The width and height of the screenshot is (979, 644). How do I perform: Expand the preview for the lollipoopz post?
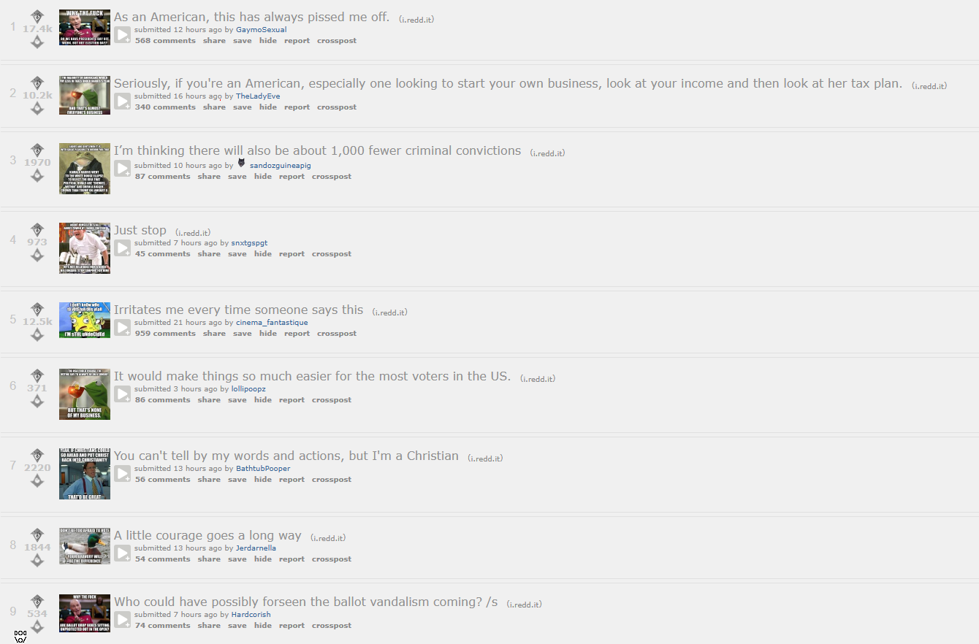coord(123,394)
